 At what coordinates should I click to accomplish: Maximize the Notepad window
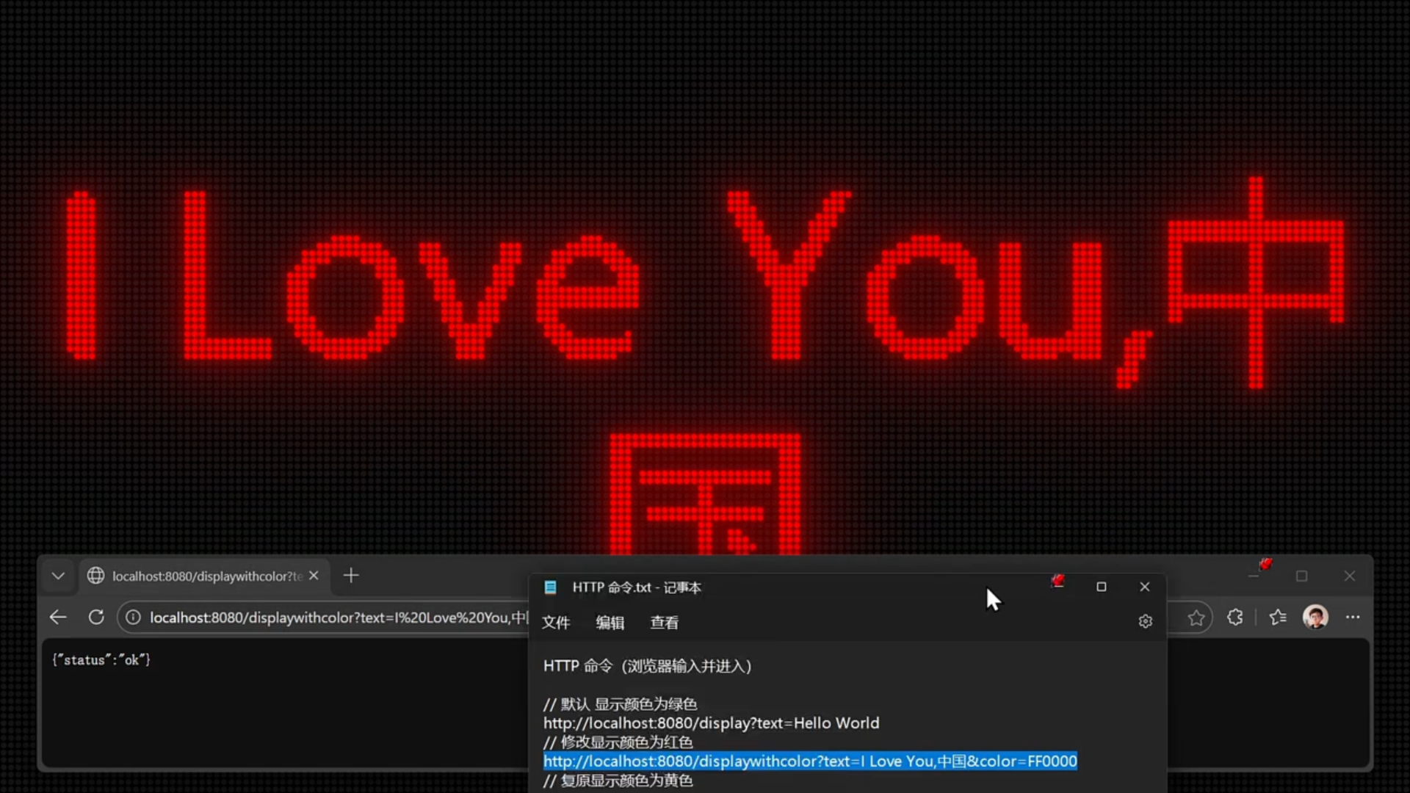click(1101, 587)
